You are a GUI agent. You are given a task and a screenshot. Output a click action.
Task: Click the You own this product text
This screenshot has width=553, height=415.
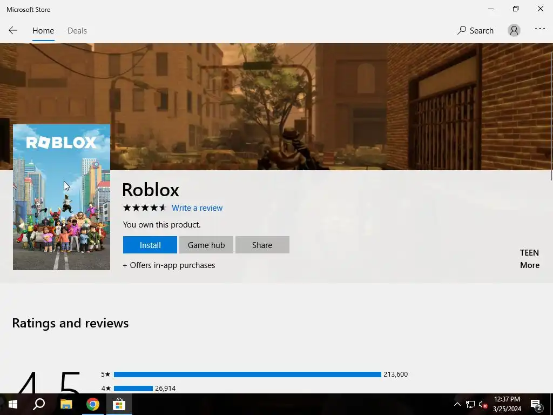coord(161,225)
